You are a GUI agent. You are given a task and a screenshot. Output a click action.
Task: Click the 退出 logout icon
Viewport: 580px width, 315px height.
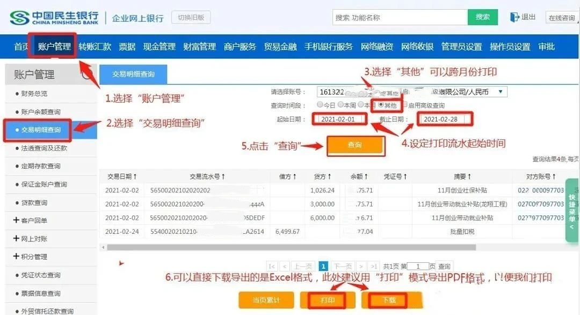[514, 17]
